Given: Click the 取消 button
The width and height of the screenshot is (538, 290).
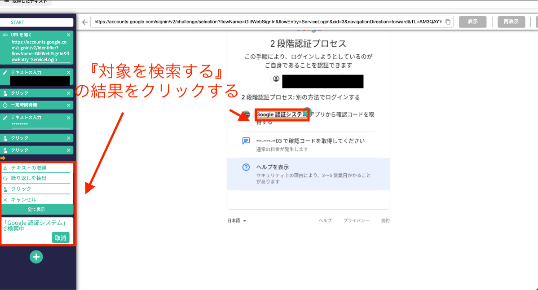Looking at the screenshot, I should click(61, 237).
